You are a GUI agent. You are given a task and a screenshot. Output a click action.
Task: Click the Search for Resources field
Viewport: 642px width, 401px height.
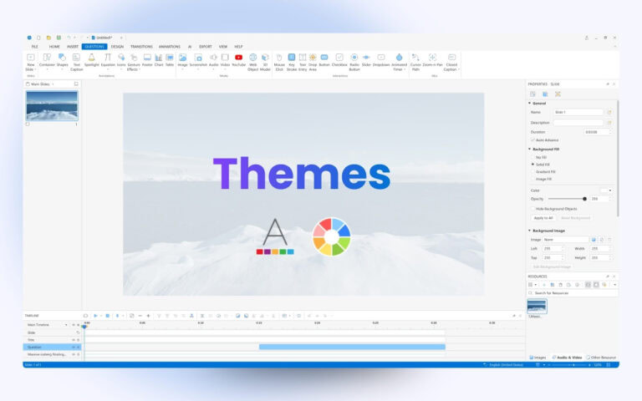(572, 293)
